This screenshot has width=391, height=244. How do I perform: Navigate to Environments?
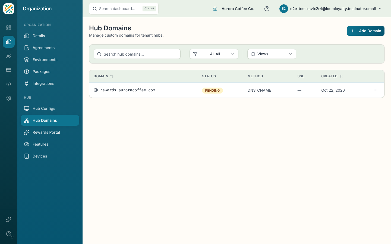coord(50,60)
